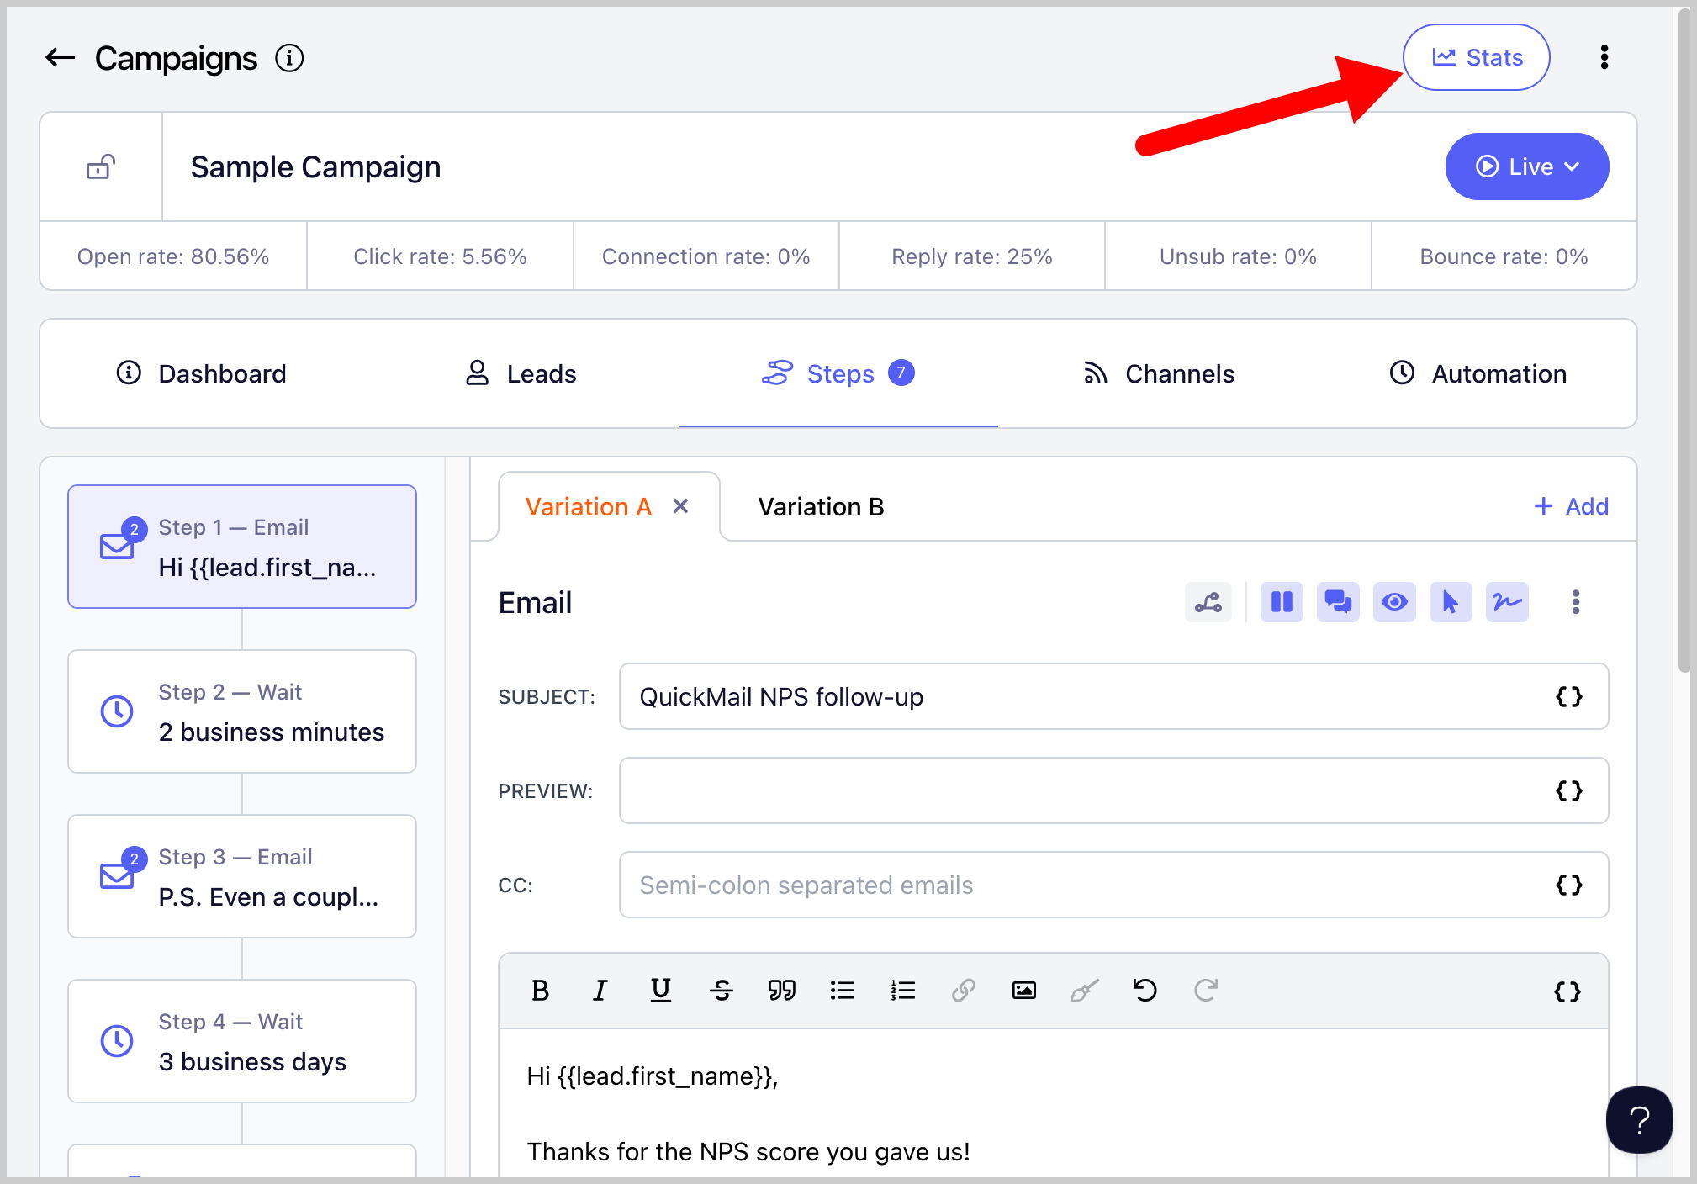1697x1184 pixels.
Task: Expand the Live status dropdown
Action: coord(1526,166)
